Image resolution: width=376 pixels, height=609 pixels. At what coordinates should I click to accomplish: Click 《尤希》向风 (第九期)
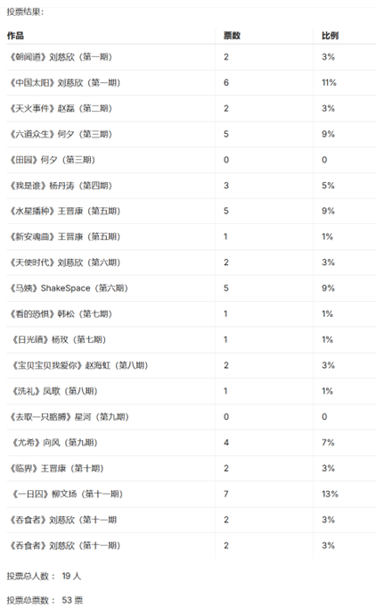[x=54, y=442]
